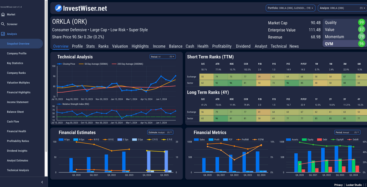Viewport: 367px width, 187px height.
Task: Click the Privacy link
Action: [x=338, y=185]
